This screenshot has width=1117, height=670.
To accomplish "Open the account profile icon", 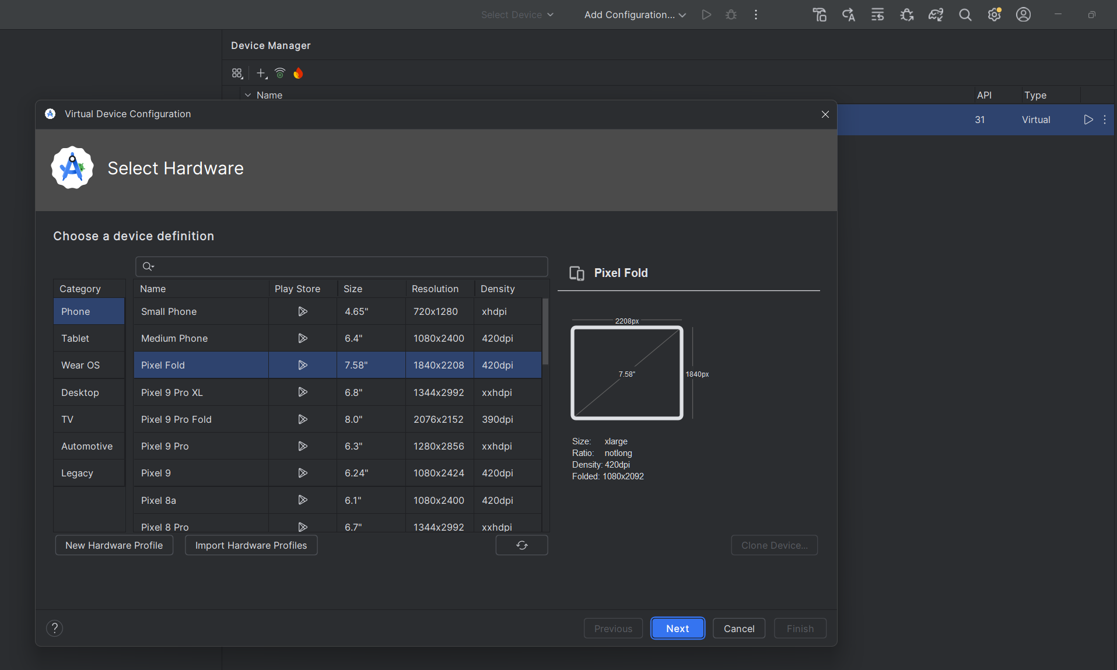I will click(x=1024, y=15).
